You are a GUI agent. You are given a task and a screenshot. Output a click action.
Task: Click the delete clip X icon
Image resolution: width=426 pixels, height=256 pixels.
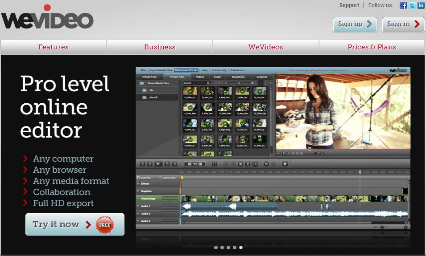(240, 164)
